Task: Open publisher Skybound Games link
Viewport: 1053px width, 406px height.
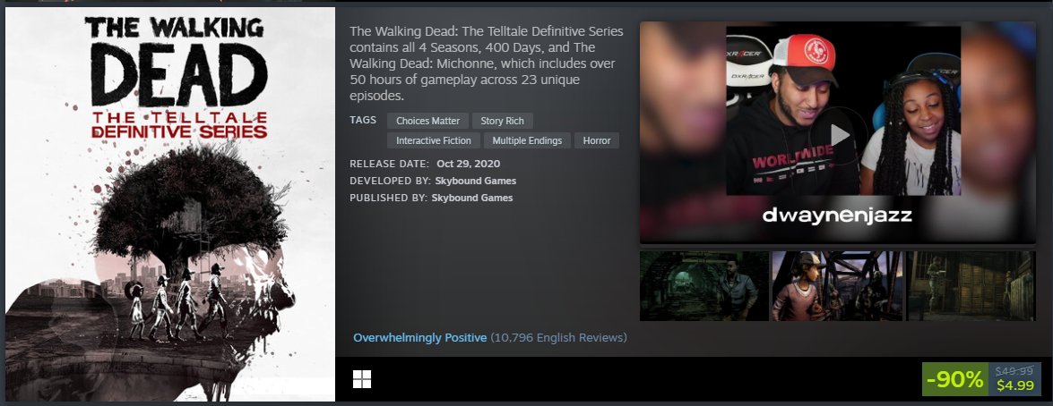Action: 472,198
